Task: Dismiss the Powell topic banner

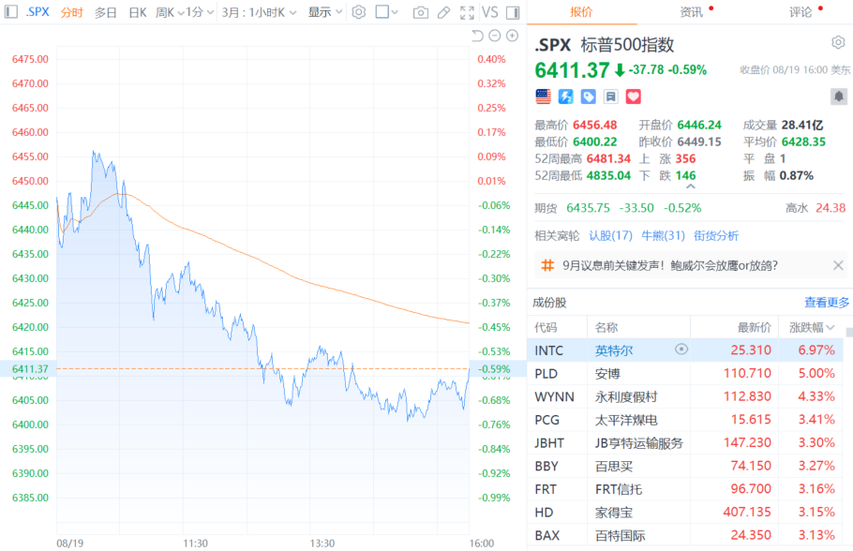Action: click(838, 265)
